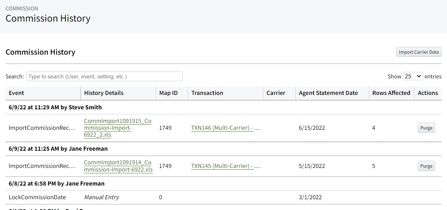Image resolution: width=447 pixels, height=210 pixels.
Task: Select the Transaction column header
Action: coord(207,93)
